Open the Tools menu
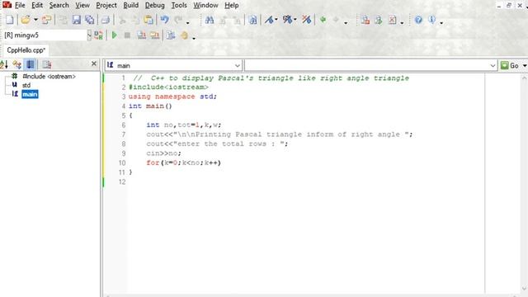The image size is (528, 297). click(179, 6)
